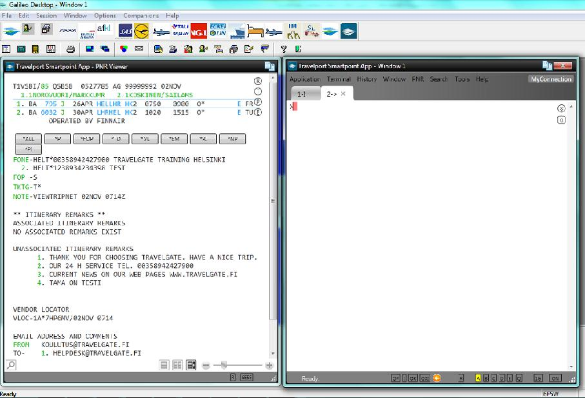
Task: Select two-column view layout in PNR Viewer
Action: 177,365
